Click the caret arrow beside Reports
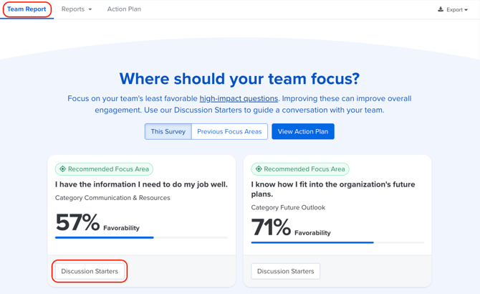480x294 pixels. point(90,10)
